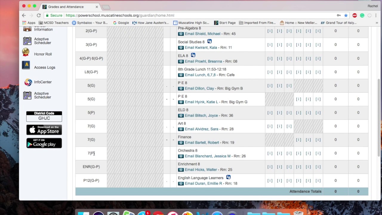
Task: Email Duran, Emillie R link
Action: [203, 183]
